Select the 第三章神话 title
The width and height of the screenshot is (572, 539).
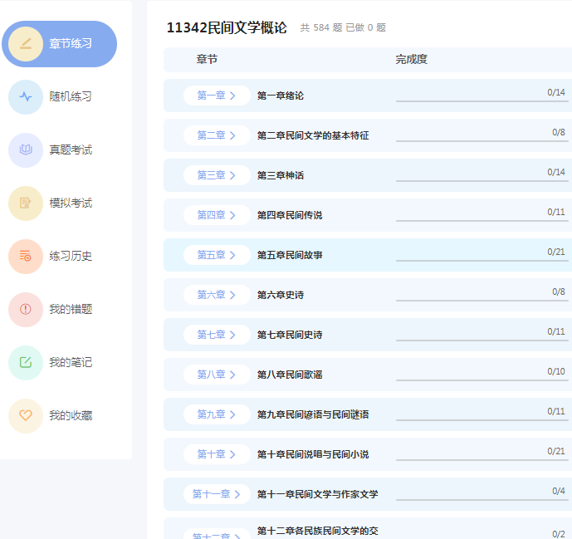(x=281, y=175)
